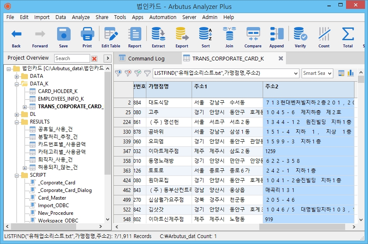The width and height of the screenshot is (368, 244).
Task: Click the 이마트제주점 cell
Action: coord(169,151)
